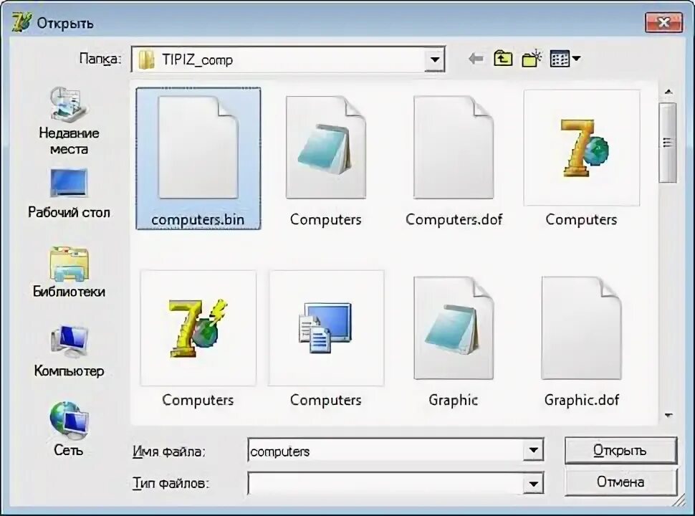Select the Graphic.dof blank file icon
This screenshot has width=695, height=516.
coord(582,328)
